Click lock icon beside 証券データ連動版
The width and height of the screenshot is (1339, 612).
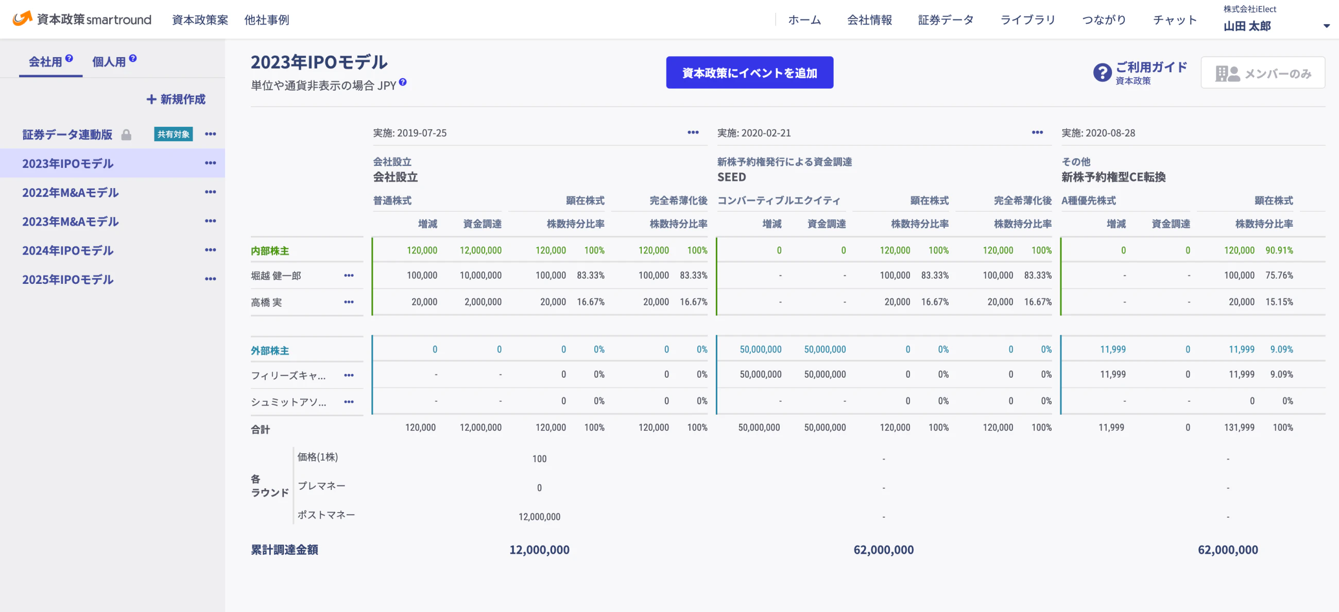(126, 135)
